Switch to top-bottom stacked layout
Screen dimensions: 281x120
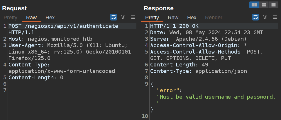click(264, 5)
